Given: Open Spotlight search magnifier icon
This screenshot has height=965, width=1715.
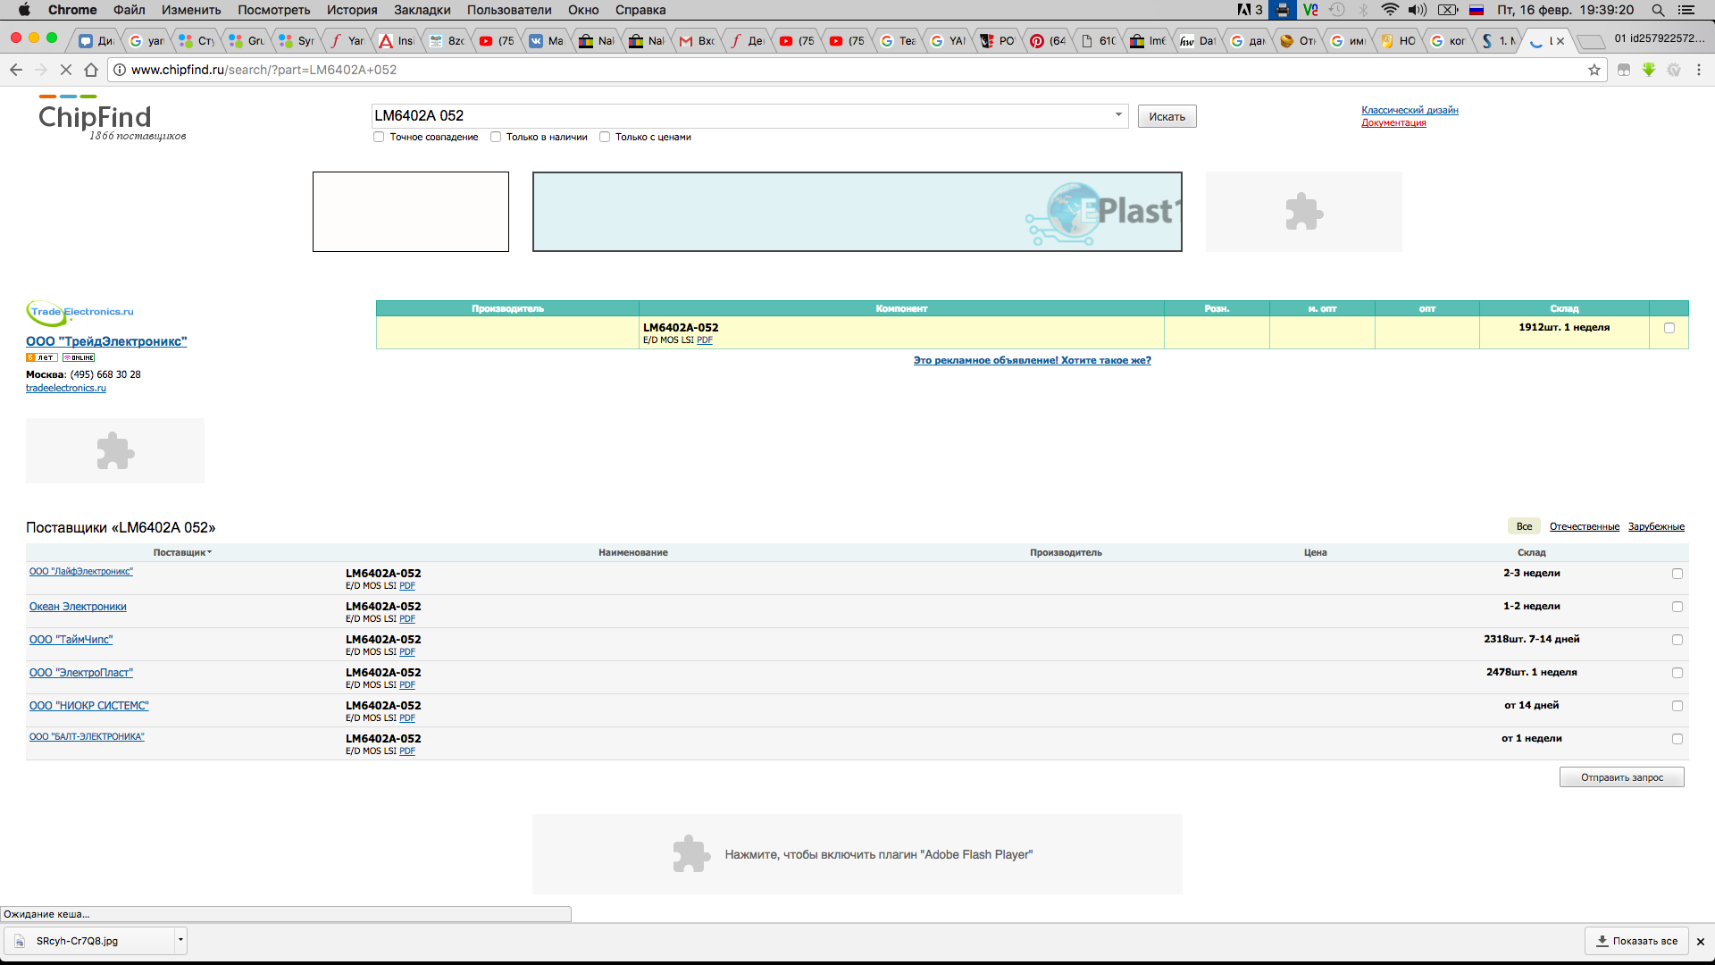Looking at the screenshot, I should click(x=1658, y=10).
